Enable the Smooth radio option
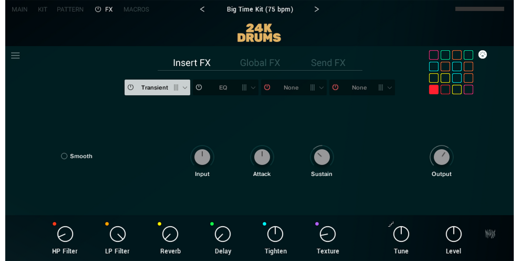Image resolution: width=519 pixels, height=261 pixels. [x=64, y=156]
